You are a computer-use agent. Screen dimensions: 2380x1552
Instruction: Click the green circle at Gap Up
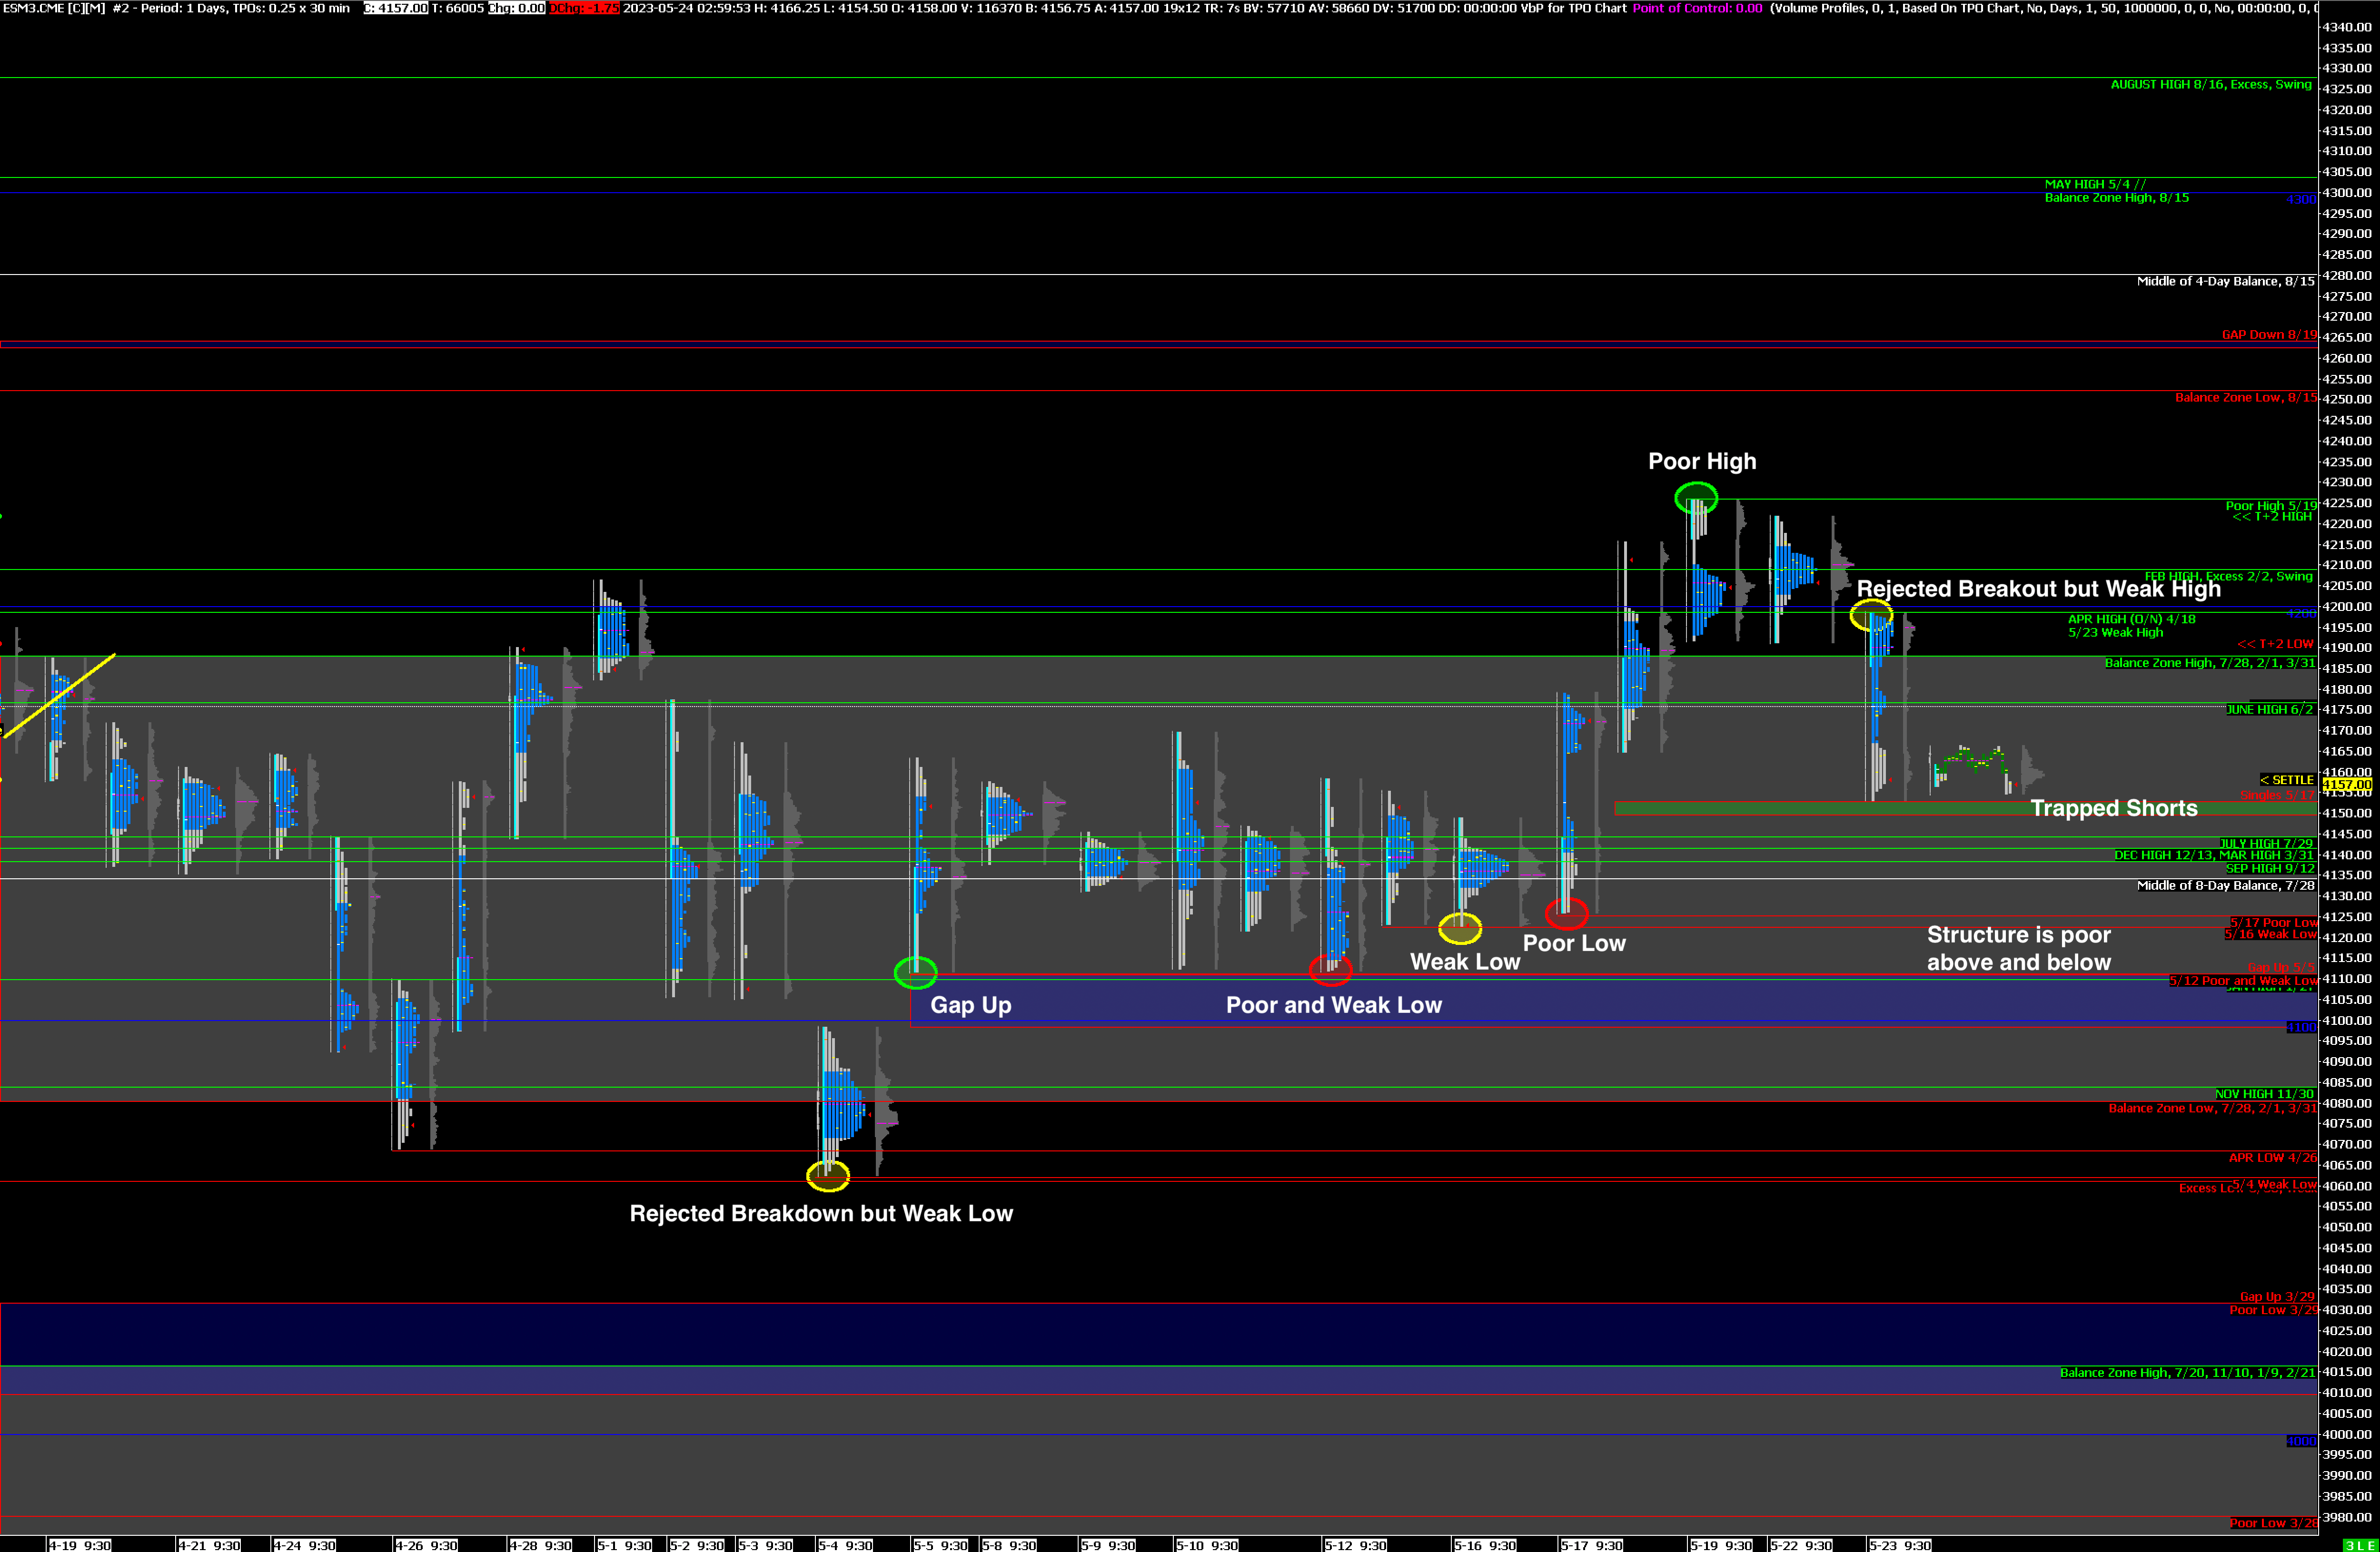coord(915,972)
